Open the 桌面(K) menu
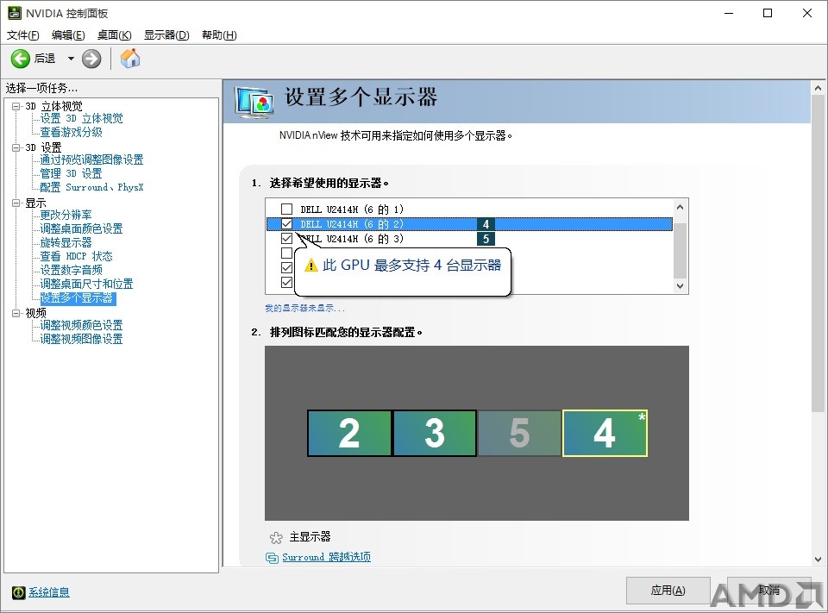This screenshot has height=613, width=828. tap(114, 34)
